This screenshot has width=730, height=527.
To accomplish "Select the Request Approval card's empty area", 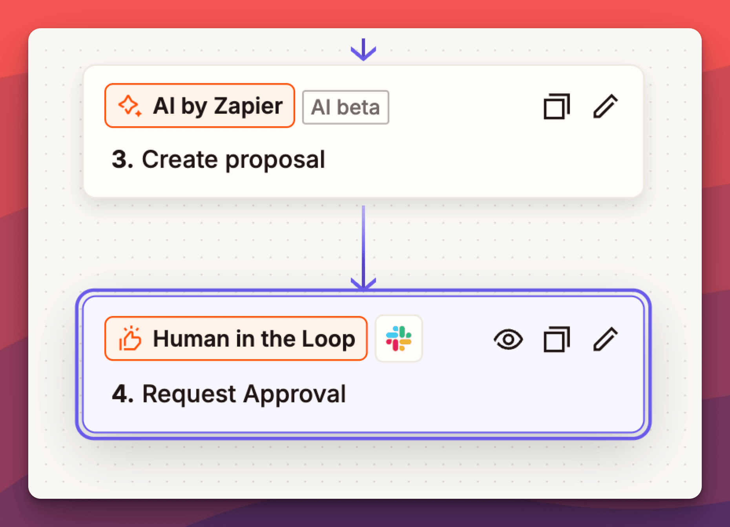I will click(491, 396).
